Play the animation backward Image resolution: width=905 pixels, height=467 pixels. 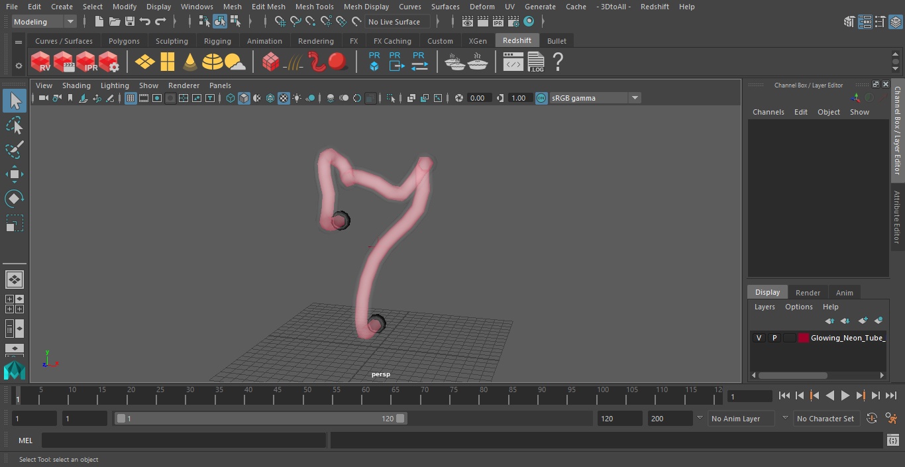(829, 395)
